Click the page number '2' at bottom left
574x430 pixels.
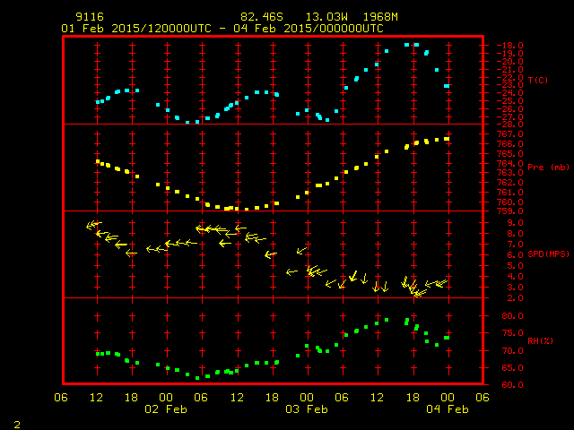tap(17, 425)
